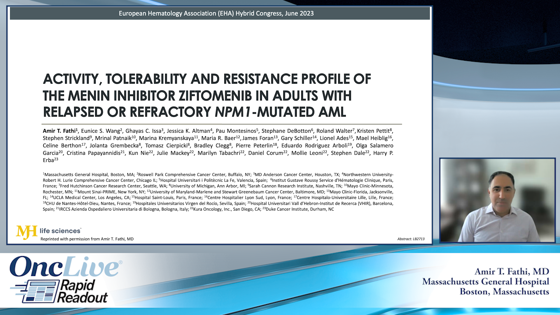Click 'Amir T. Fathi, MD' in the speaker caption
Screen dimensions: 560x315
pyautogui.click(x=512, y=272)
